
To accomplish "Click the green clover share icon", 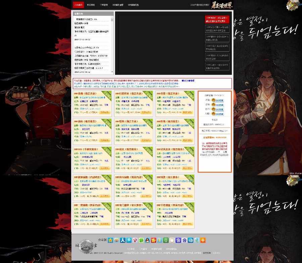I will [141, 240].
